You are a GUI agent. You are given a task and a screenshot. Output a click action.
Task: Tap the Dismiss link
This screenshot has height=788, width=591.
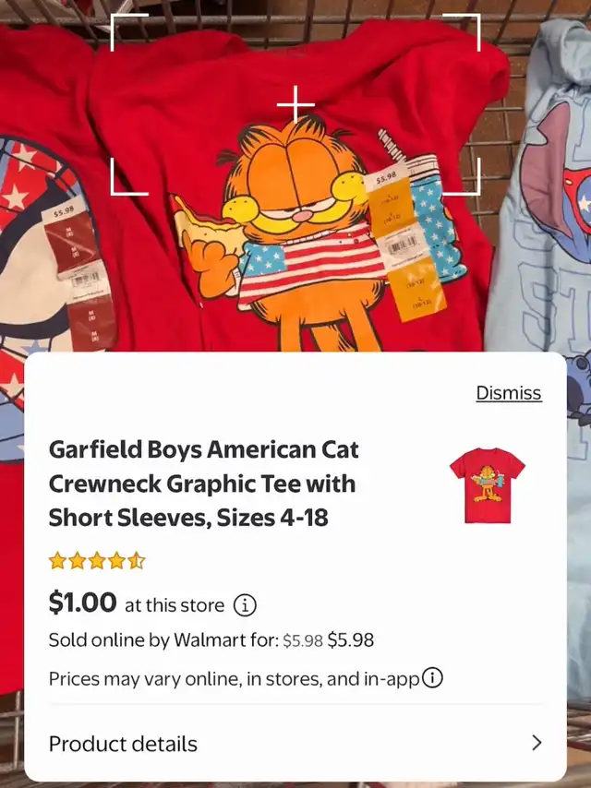pyautogui.click(x=508, y=393)
